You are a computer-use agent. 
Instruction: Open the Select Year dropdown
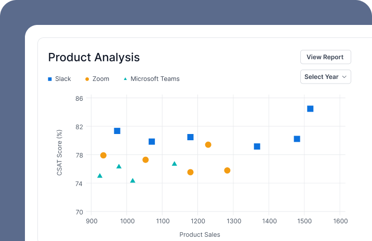[x=325, y=77]
